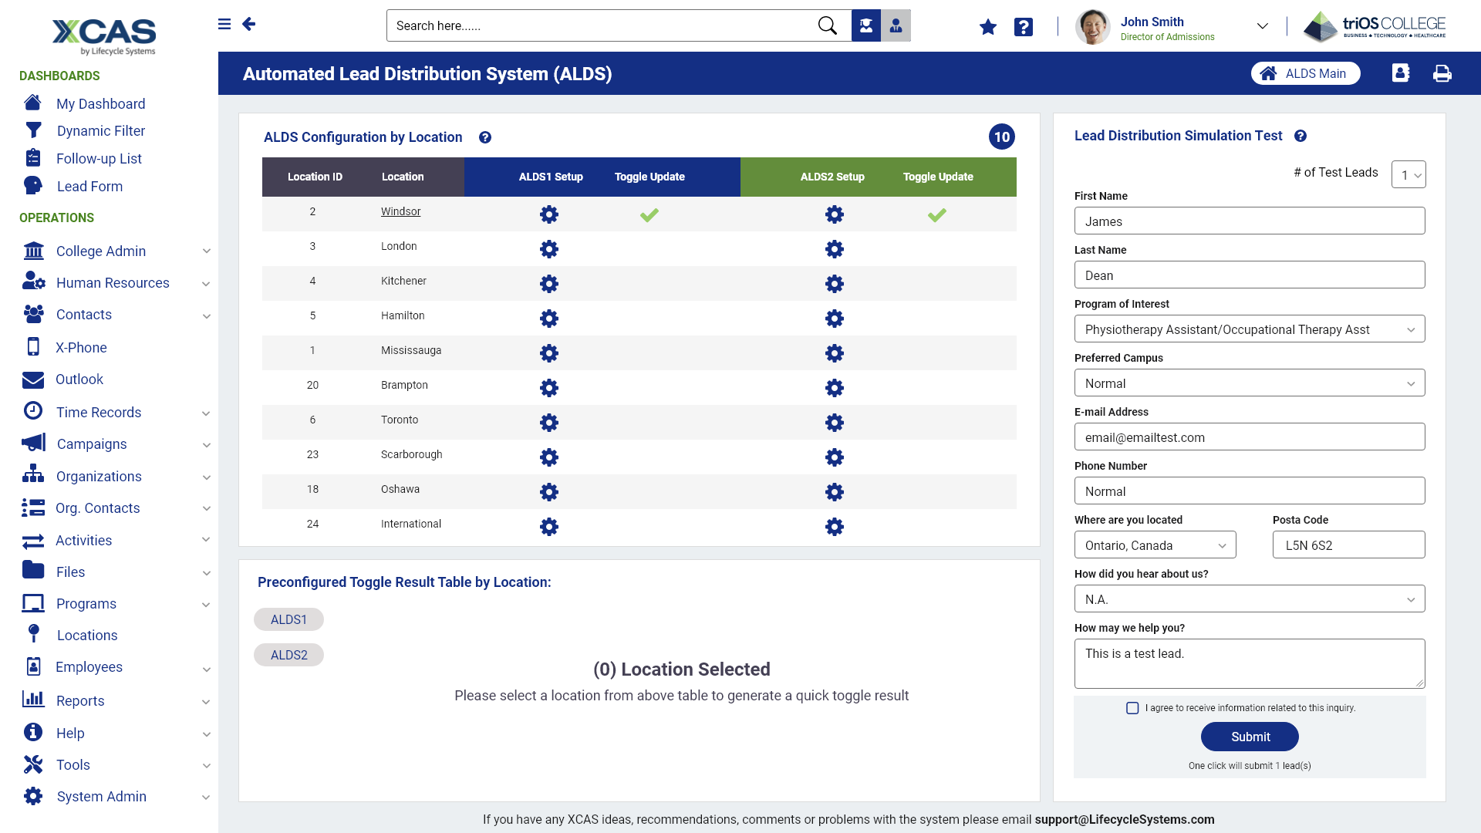Toggle Windsor ALDS2 update checkmark
This screenshot has width=1481, height=833.
(936, 214)
